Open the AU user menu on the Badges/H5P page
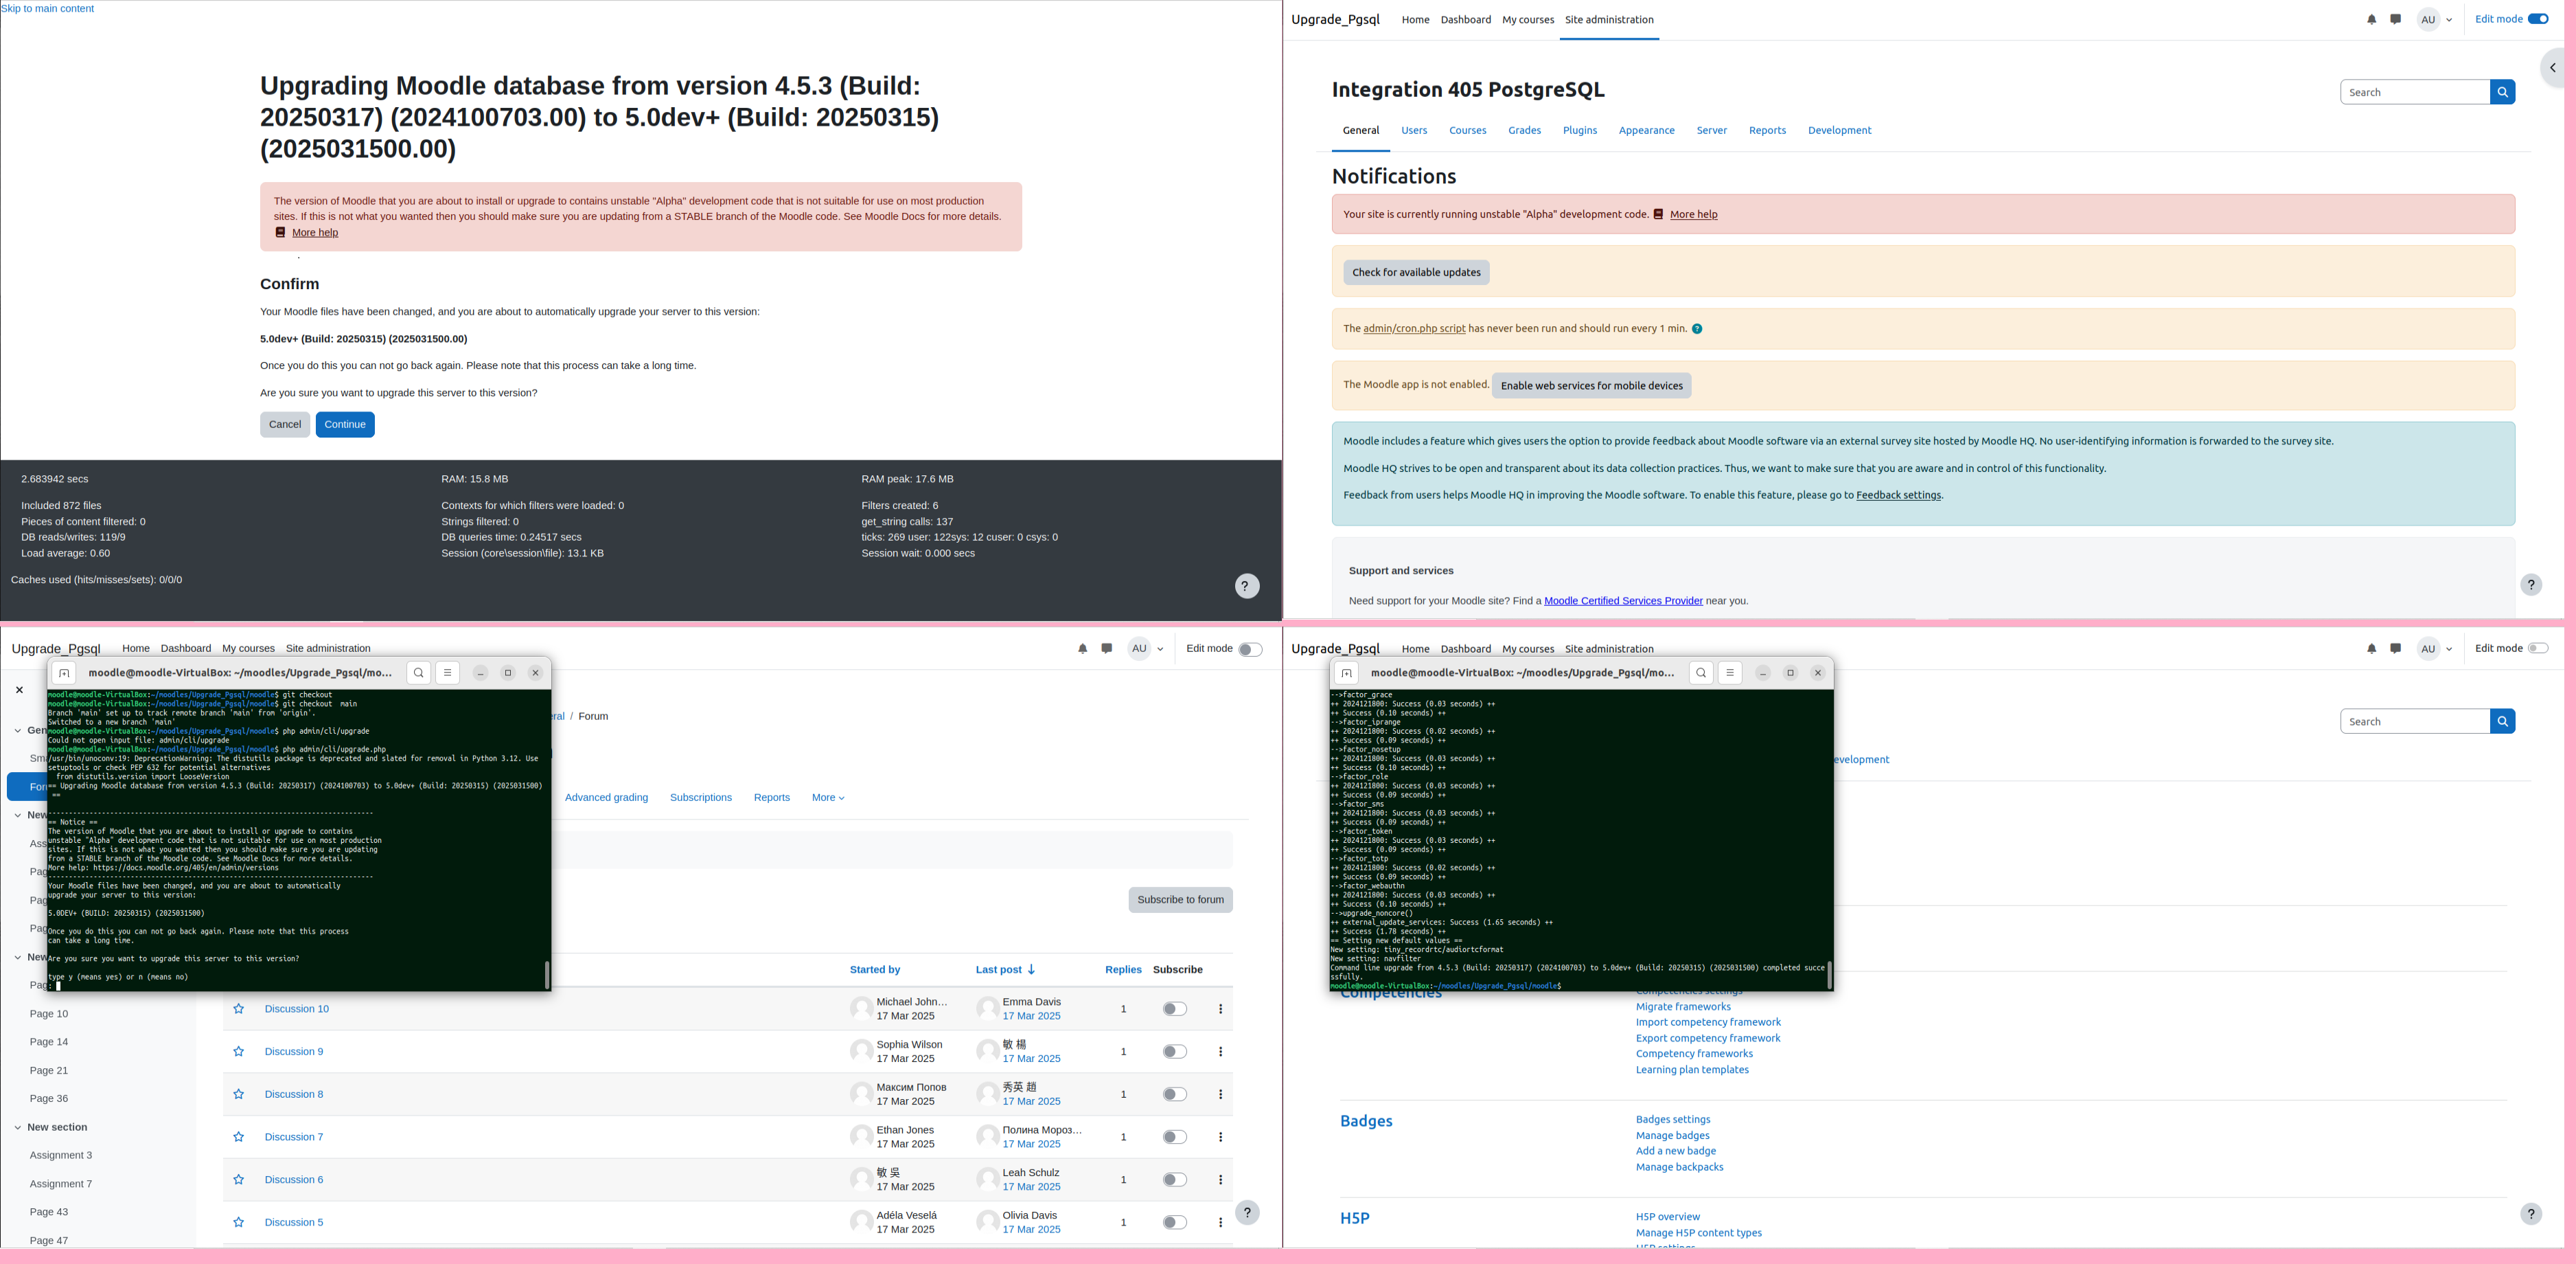The width and height of the screenshot is (2576, 1264). [x=2434, y=648]
